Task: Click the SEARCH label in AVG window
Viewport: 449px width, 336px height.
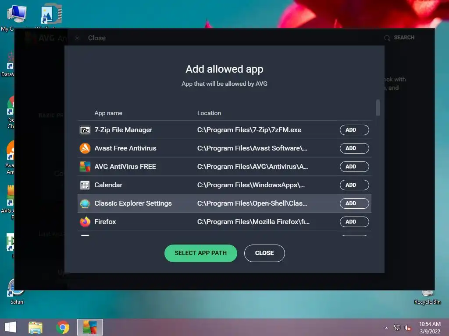Action: [x=404, y=38]
